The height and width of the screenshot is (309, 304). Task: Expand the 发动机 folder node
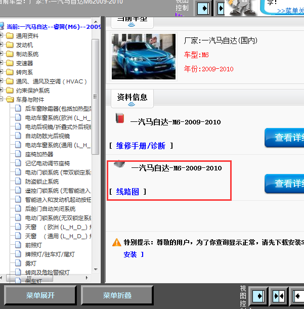click(x=1, y=45)
